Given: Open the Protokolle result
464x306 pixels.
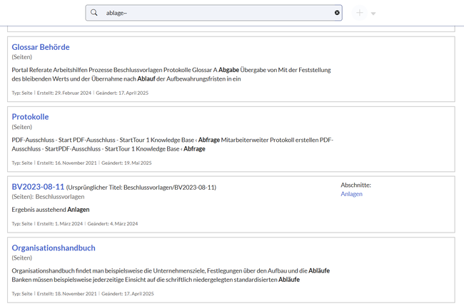Looking at the screenshot, I should click(30, 117).
